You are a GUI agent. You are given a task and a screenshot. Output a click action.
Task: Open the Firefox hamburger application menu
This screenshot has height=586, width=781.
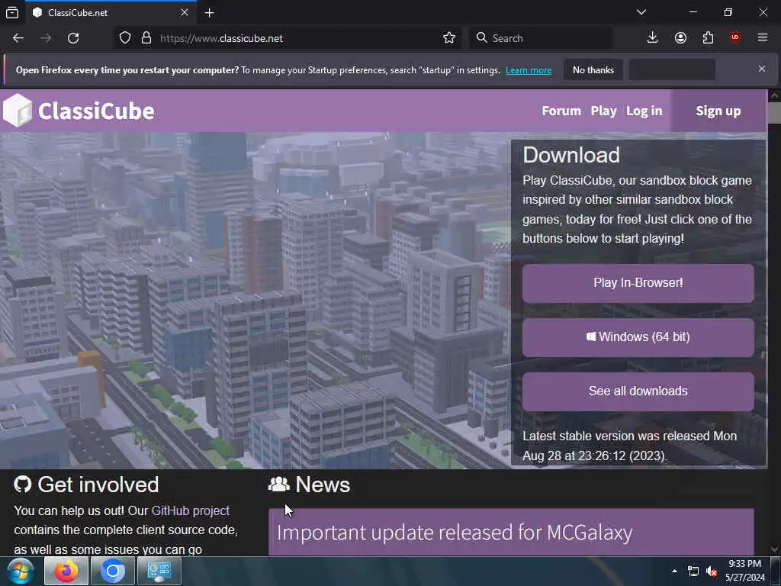point(762,38)
